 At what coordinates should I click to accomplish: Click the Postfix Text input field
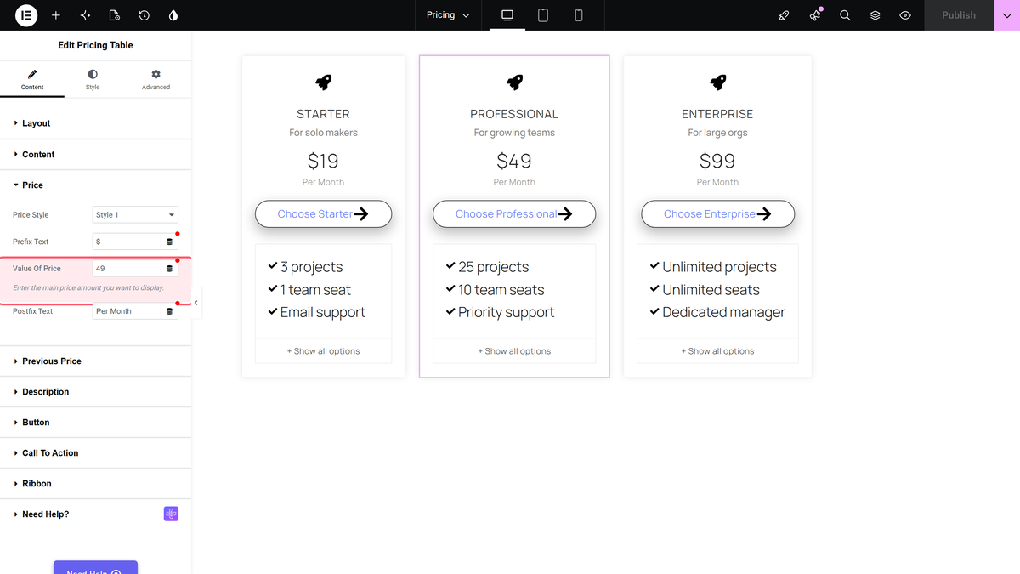click(x=127, y=311)
